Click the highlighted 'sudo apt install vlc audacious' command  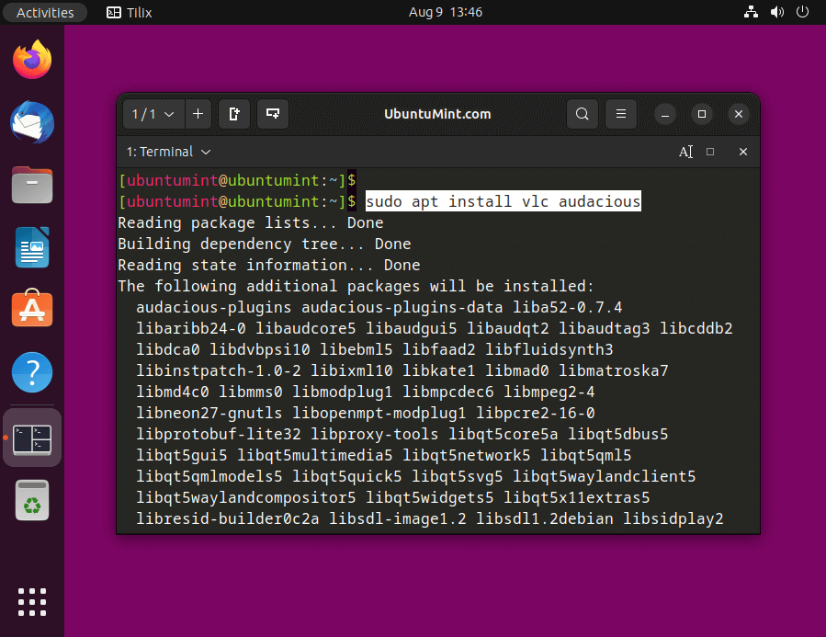(x=504, y=201)
